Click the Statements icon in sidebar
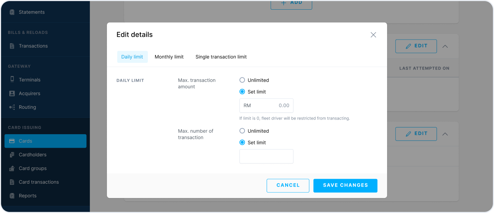This screenshot has height=213, width=494. (12, 12)
